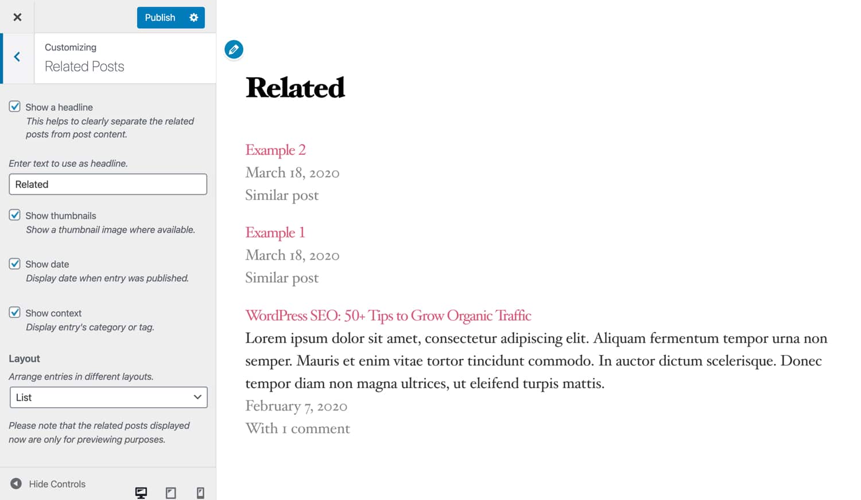Click the Hide Controls arrow icon

click(x=15, y=483)
